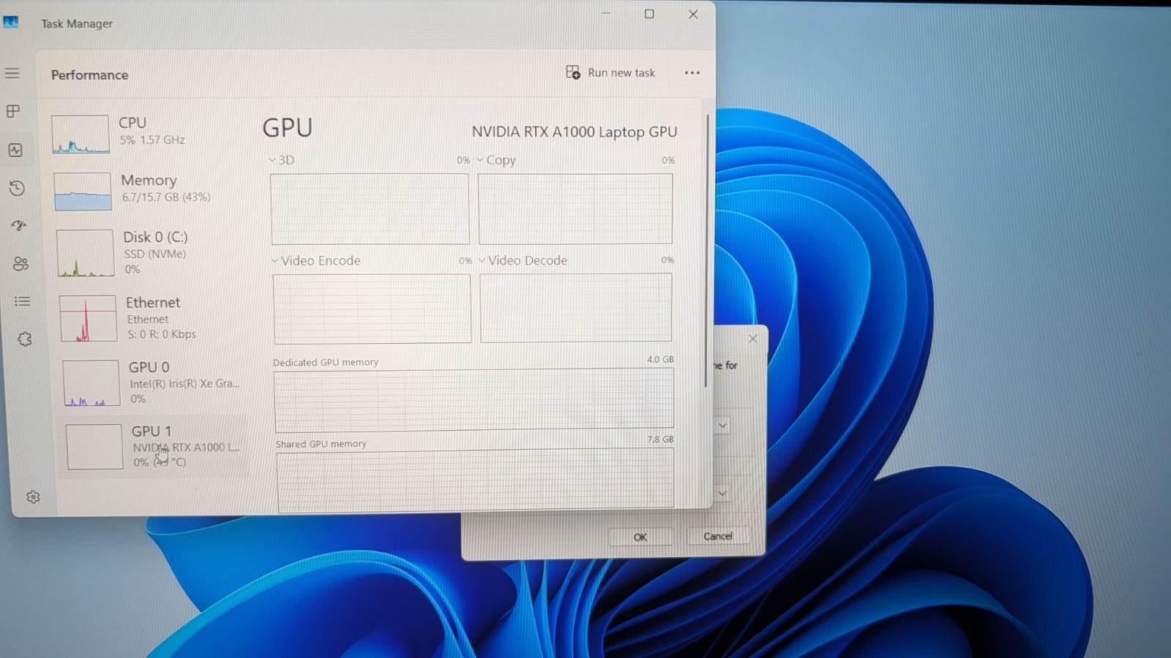Click the Task Manager app icon
The width and height of the screenshot is (1171, 658).
point(11,22)
